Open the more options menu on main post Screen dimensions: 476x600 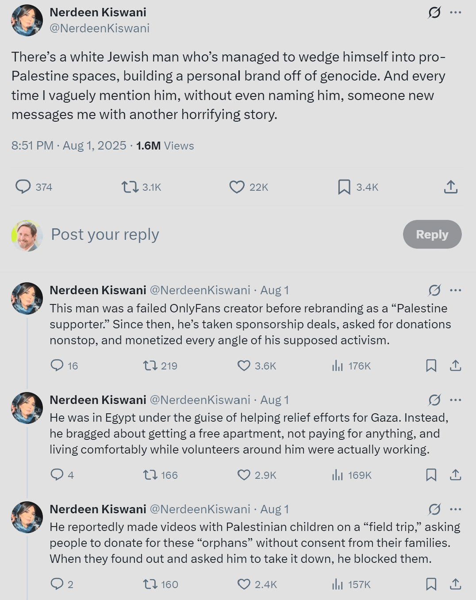click(x=455, y=12)
